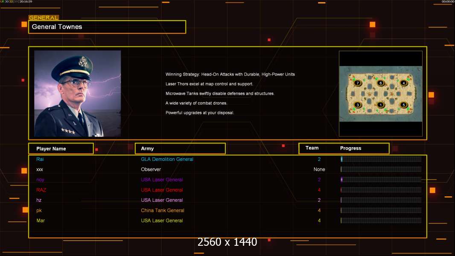Click hz's loading progress bar

click(x=381, y=200)
